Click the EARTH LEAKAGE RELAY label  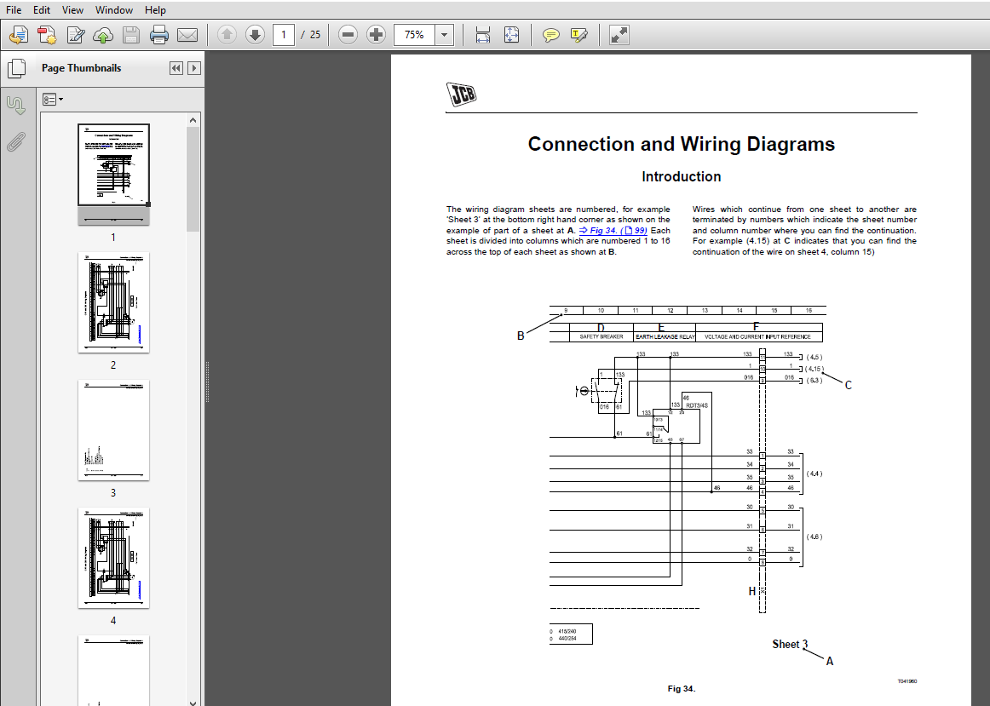click(665, 337)
